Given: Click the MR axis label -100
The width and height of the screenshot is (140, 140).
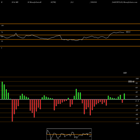Looking at the screenshot, I should pyautogui.click(x=137, y=123).
